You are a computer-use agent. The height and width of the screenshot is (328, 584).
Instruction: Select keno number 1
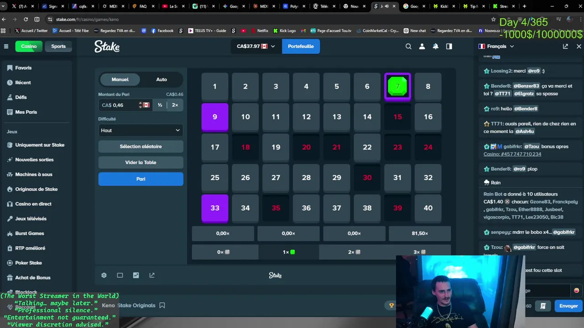[x=215, y=86]
